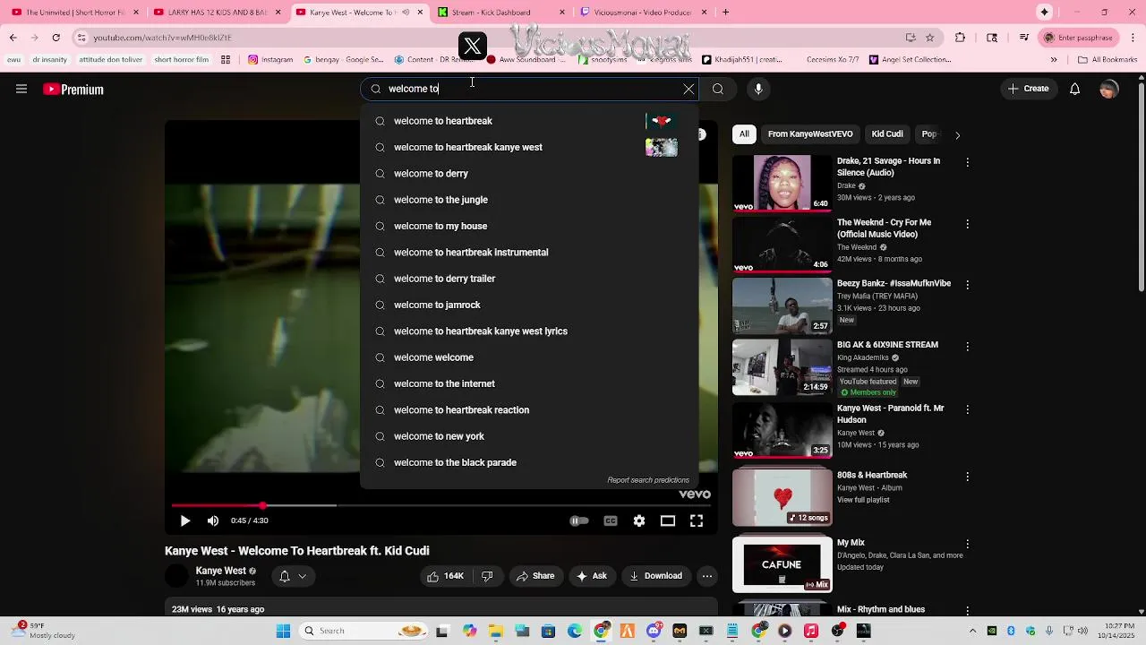
Task: Select suggestion 'welcome to new york'
Action: coord(529,436)
